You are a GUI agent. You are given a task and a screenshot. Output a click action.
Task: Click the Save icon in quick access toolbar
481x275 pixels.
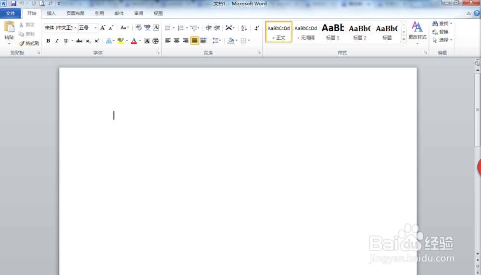click(13, 4)
